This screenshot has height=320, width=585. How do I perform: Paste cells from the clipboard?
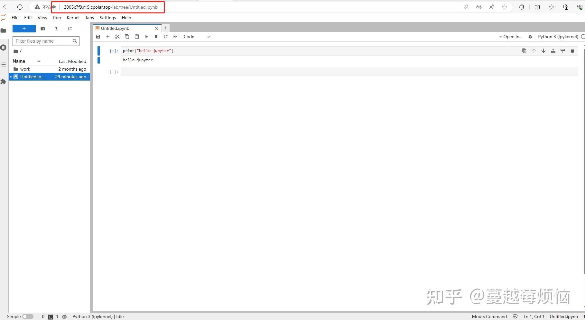click(136, 37)
